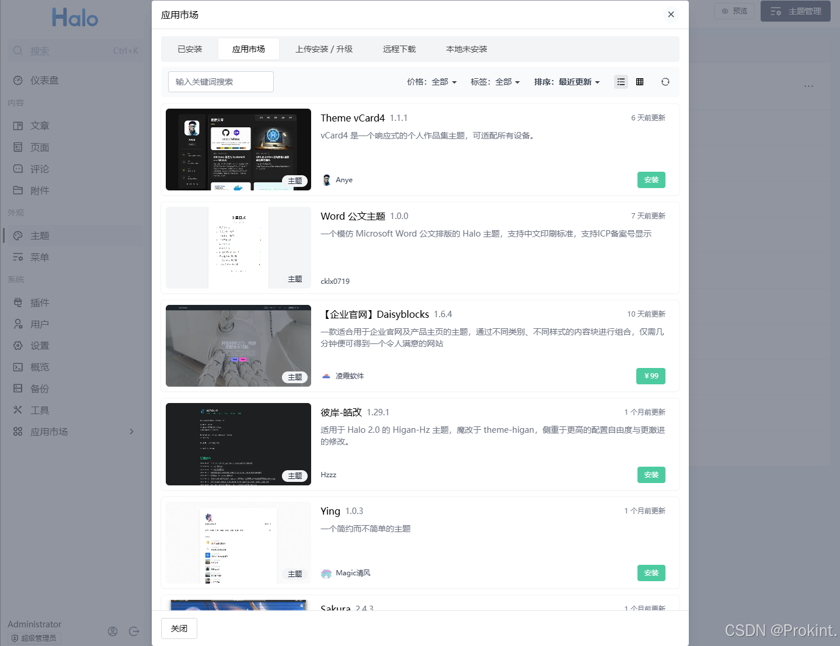Click the keyword search input field

click(x=221, y=82)
